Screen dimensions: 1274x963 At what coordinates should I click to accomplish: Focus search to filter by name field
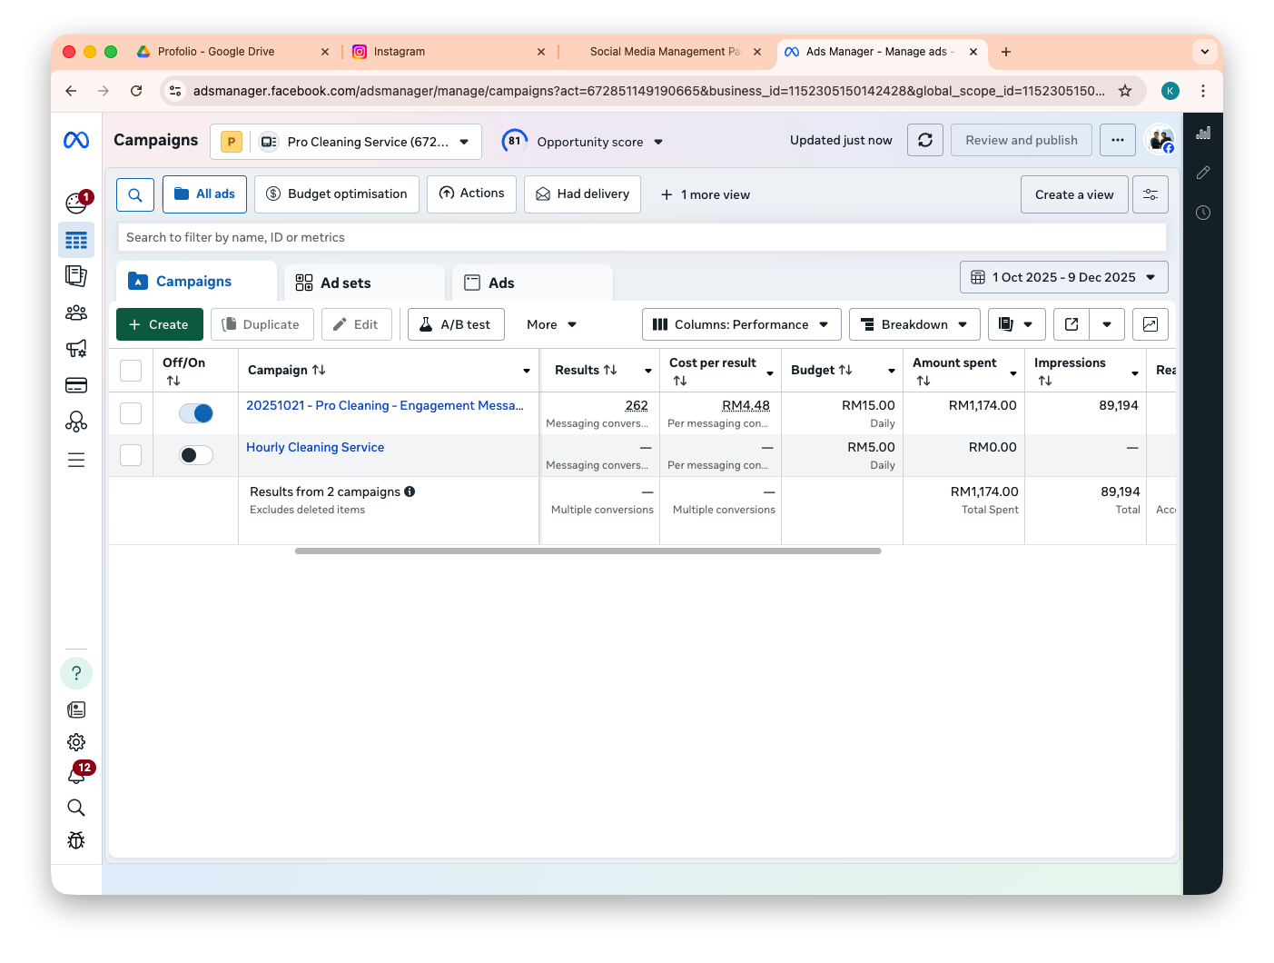[642, 237]
